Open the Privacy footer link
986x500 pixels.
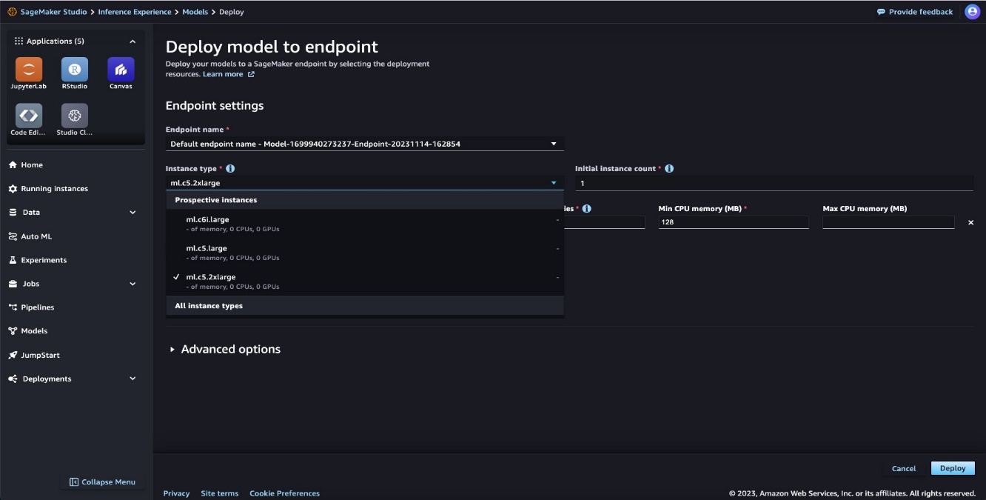point(176,493)
